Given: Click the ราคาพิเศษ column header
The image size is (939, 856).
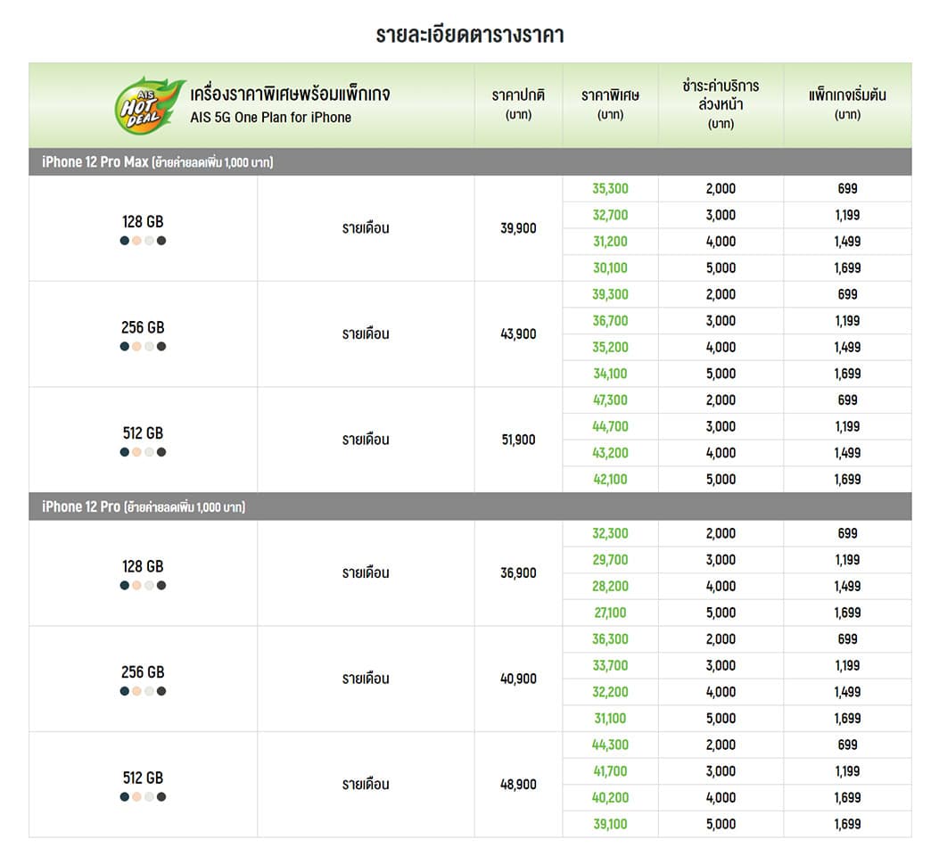Looking at the screenshot, I should pos(610,104).
